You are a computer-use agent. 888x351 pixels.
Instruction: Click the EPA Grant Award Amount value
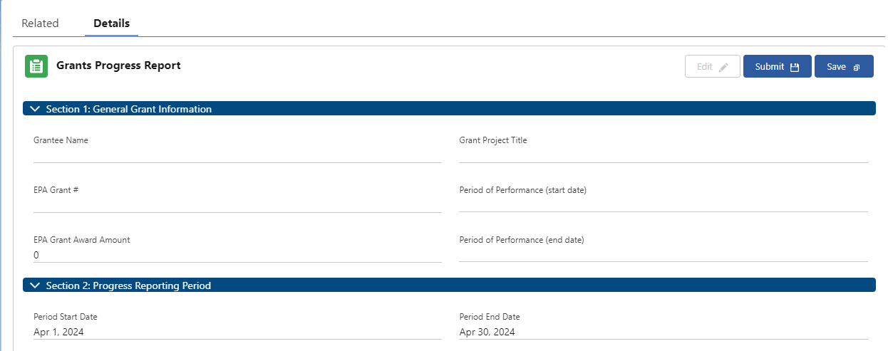point(36,255)
